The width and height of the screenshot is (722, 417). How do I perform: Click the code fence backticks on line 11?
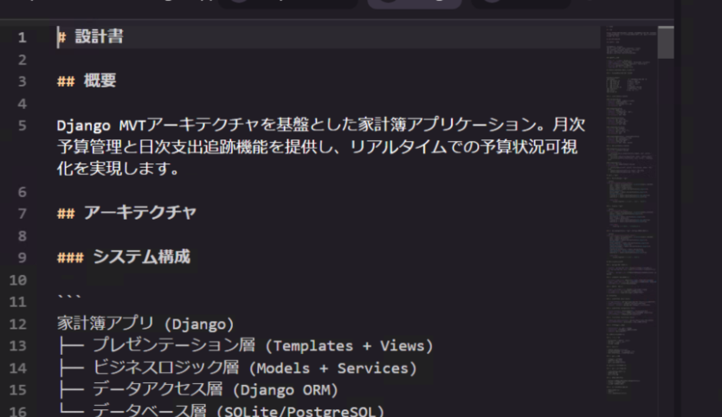click(x=69, y=298)
